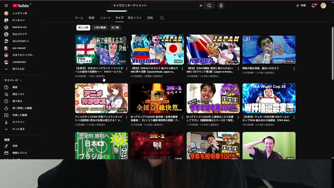Switch to ショート channel tab
Viewport: 334px width, 188px height.
pyautogui.click(x=105, y=18)
